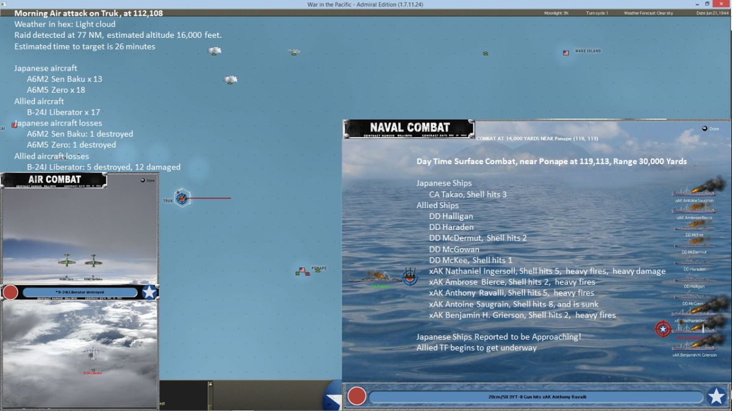Select the xAK Ambrose Bierce ship icon
Viewport: 732px width, 411px height.
coord(694,209)
